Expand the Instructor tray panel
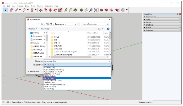Screen dimensions: 183x106 point(150,30)
